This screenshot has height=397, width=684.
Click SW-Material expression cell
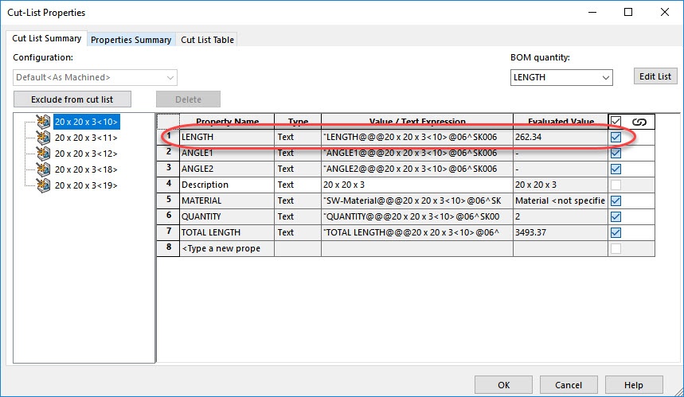pyautogui.click(x=417, y=200)
